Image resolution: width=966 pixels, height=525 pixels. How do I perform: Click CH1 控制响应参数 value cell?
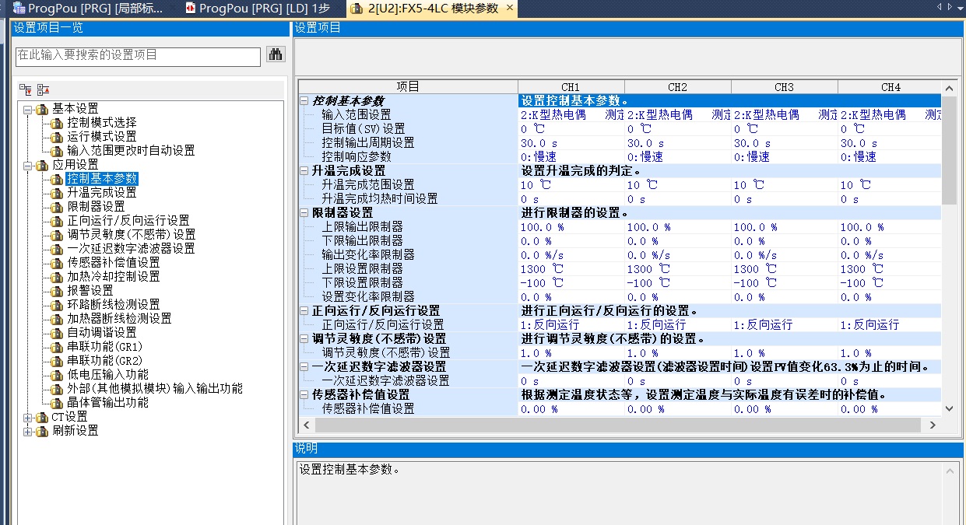point(571,157)
